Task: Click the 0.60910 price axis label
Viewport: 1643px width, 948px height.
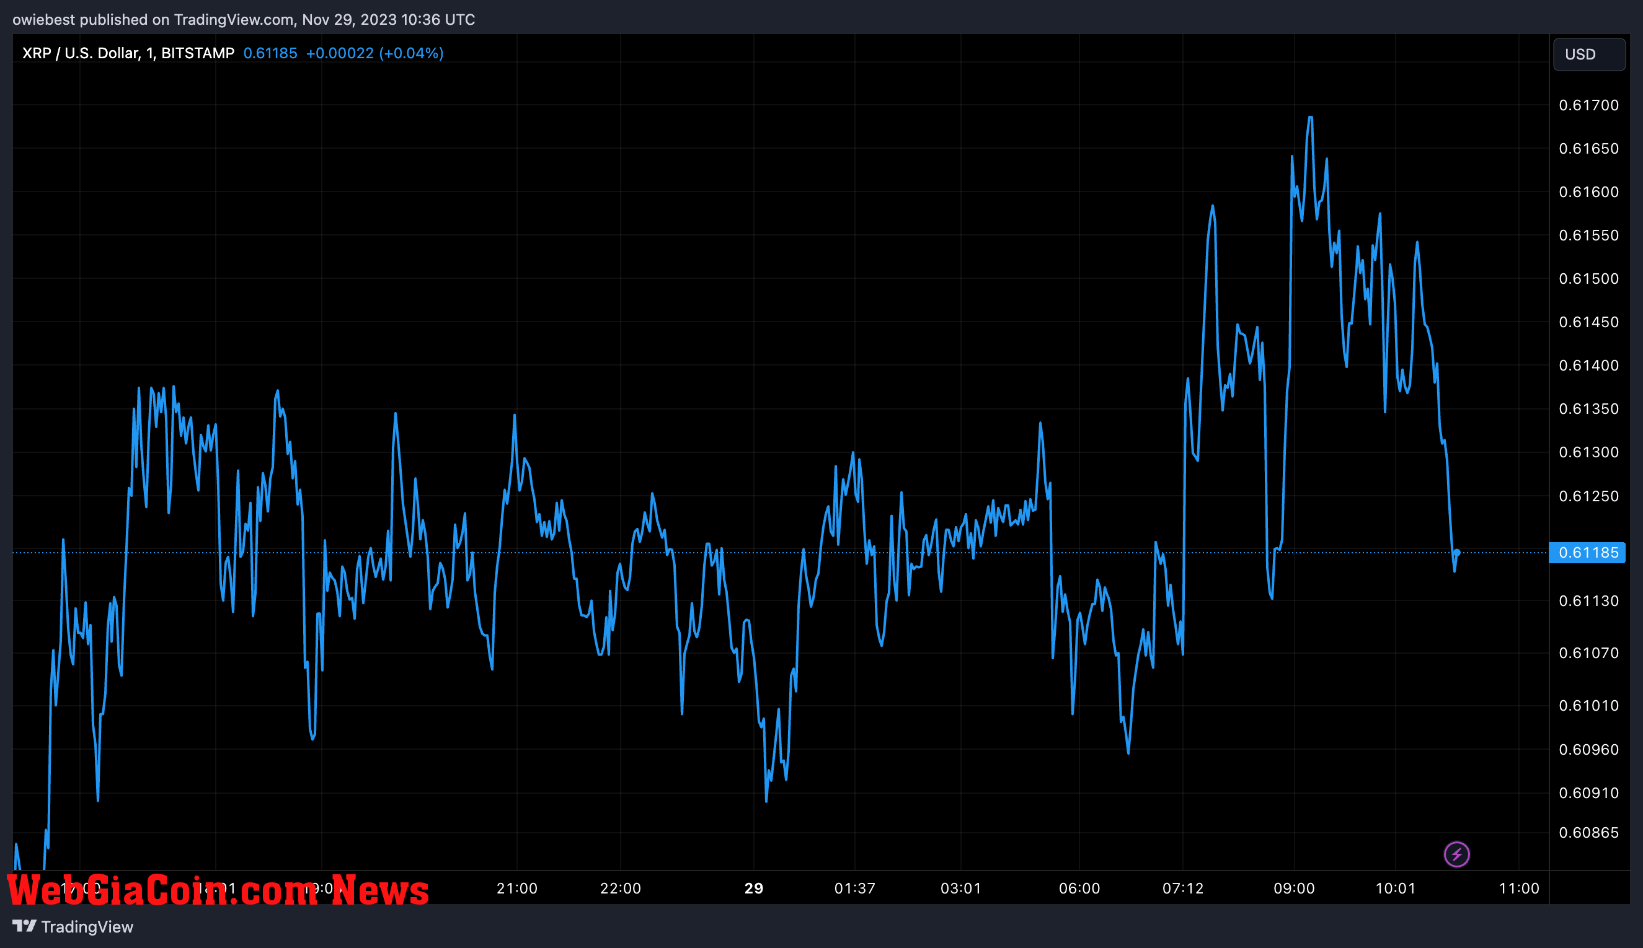Action: click(1588, 793)
